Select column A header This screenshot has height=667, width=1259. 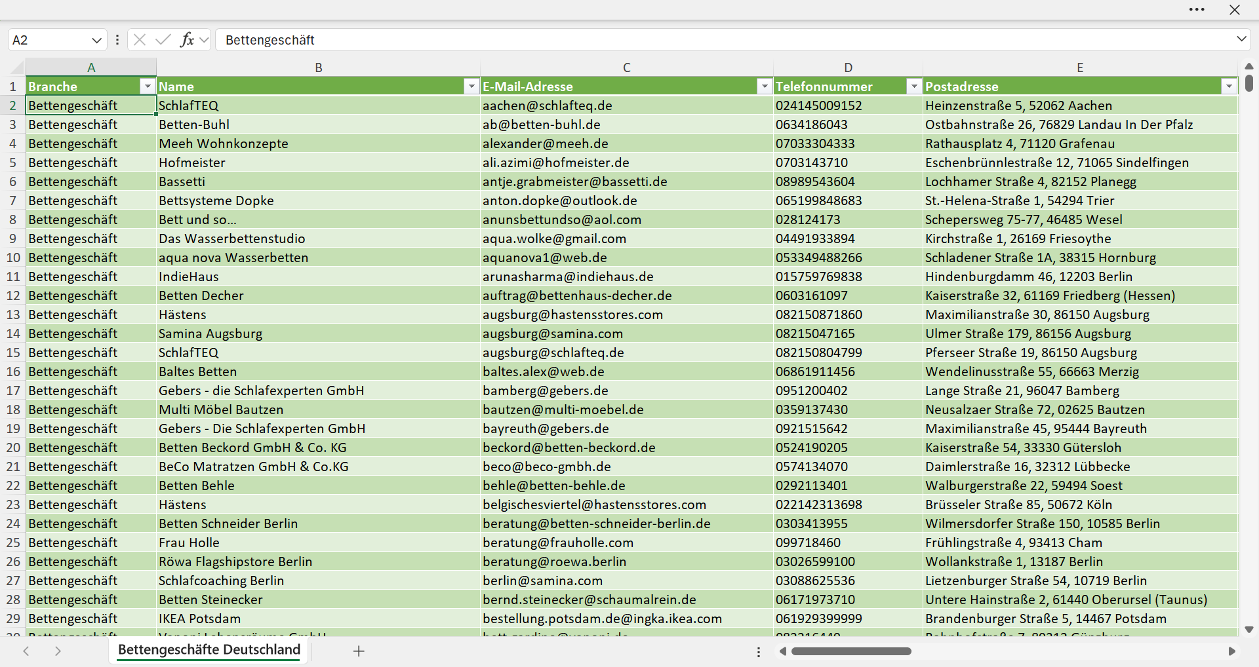(91, 67)
